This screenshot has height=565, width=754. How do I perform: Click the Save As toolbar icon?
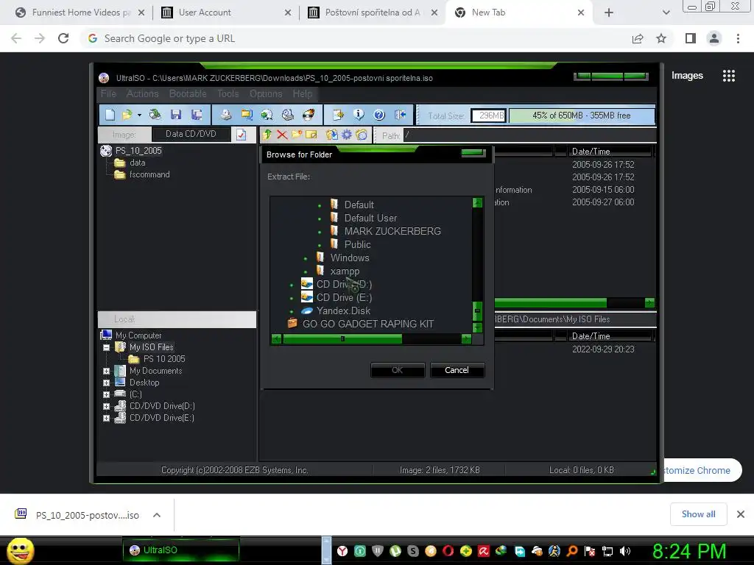(x=196, y=114)
